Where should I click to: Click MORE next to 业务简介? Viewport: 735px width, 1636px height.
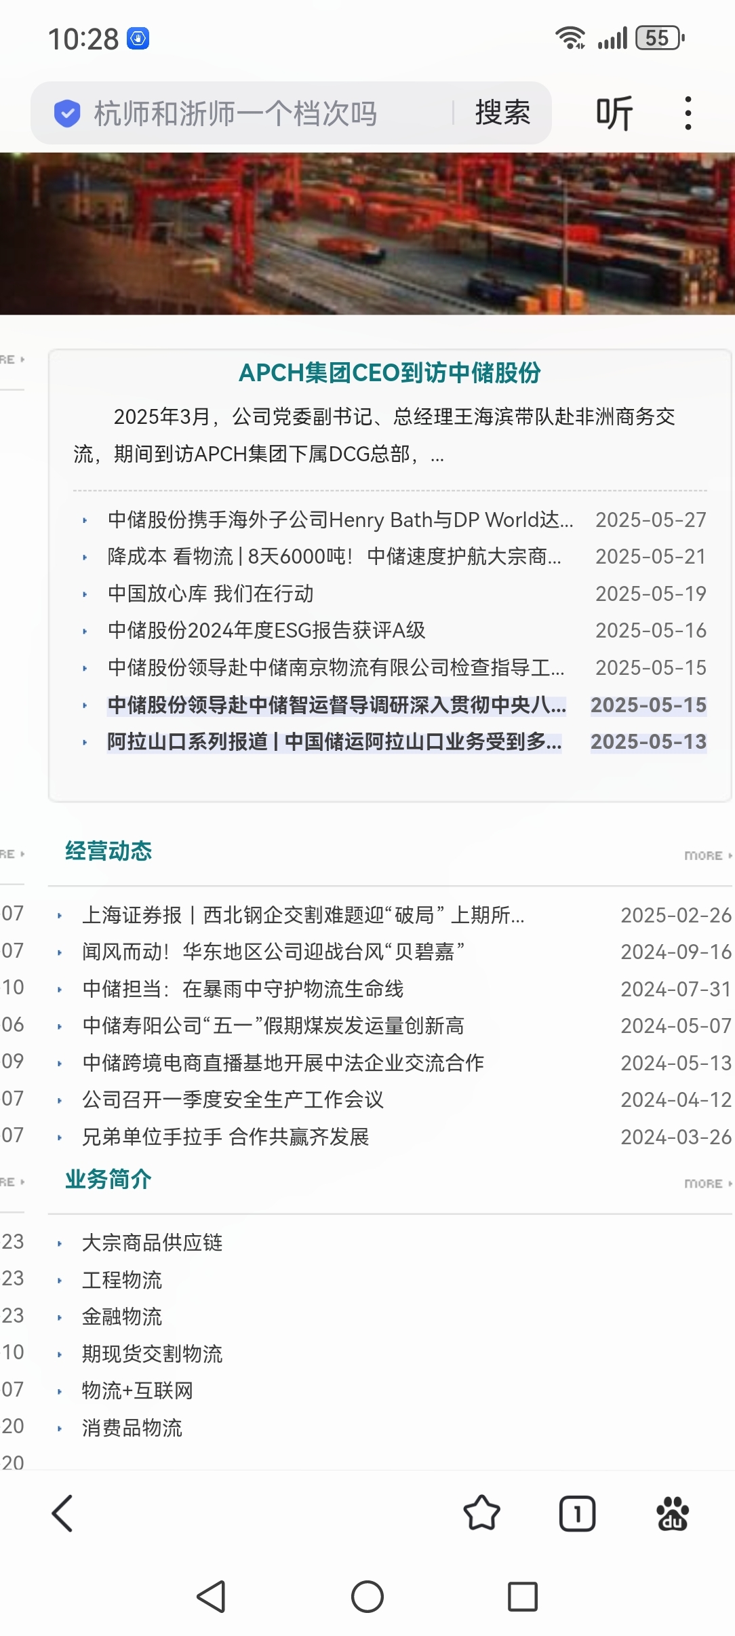[x=708, y=1183]
